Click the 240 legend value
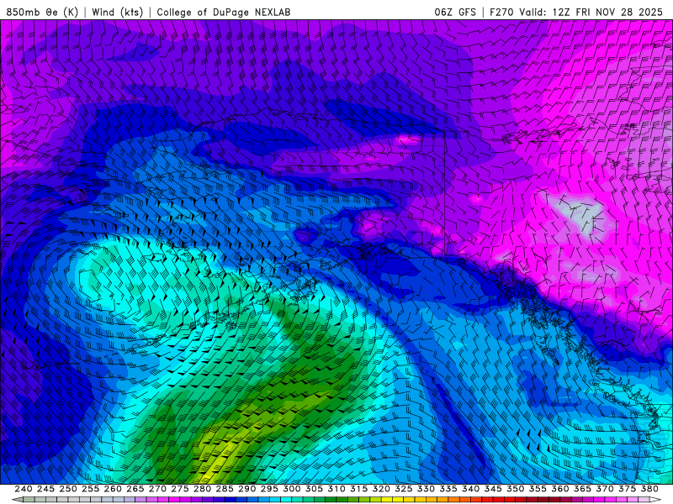Viewport: 673px width, 504px height. point(24,489)
